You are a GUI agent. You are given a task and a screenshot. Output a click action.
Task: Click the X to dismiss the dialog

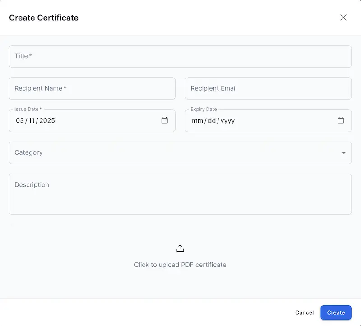tap(343, 18)
